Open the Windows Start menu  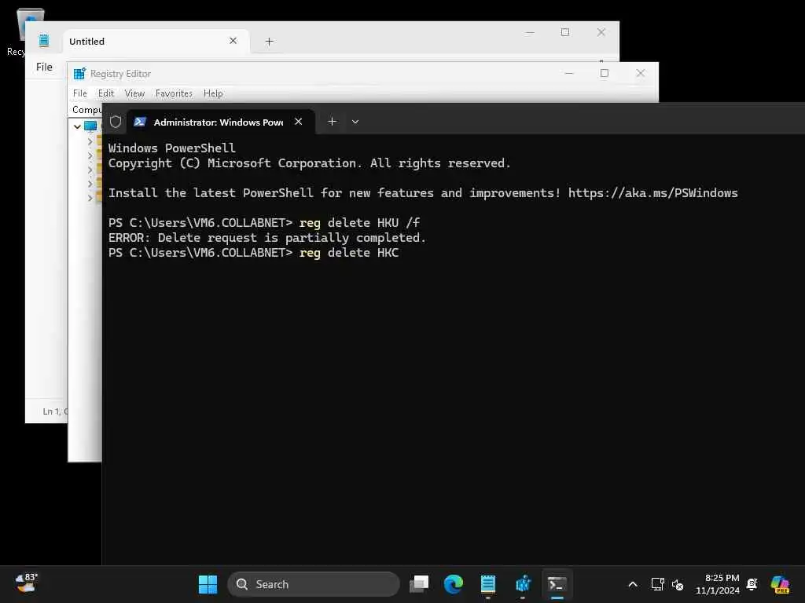click(x=208, y=584)
